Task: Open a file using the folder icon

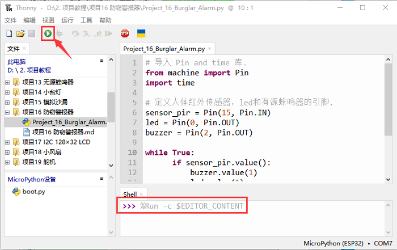Action: point(20,34)
